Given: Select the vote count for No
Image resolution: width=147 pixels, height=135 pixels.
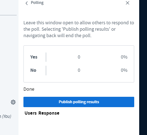Looking at the screenshot, I should pyautogui.click(x=79, y=70).
